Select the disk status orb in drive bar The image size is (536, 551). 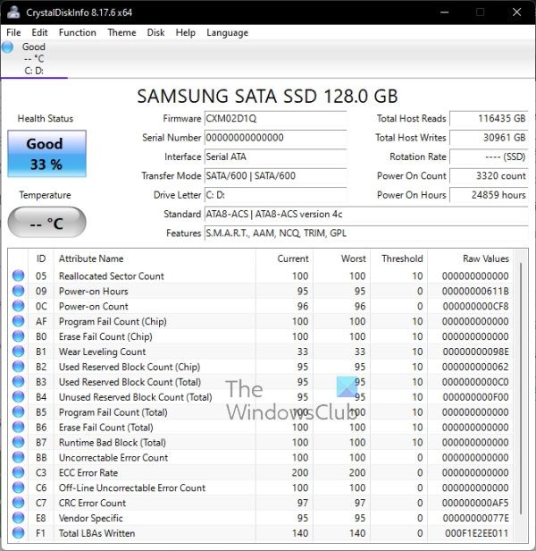7,47
